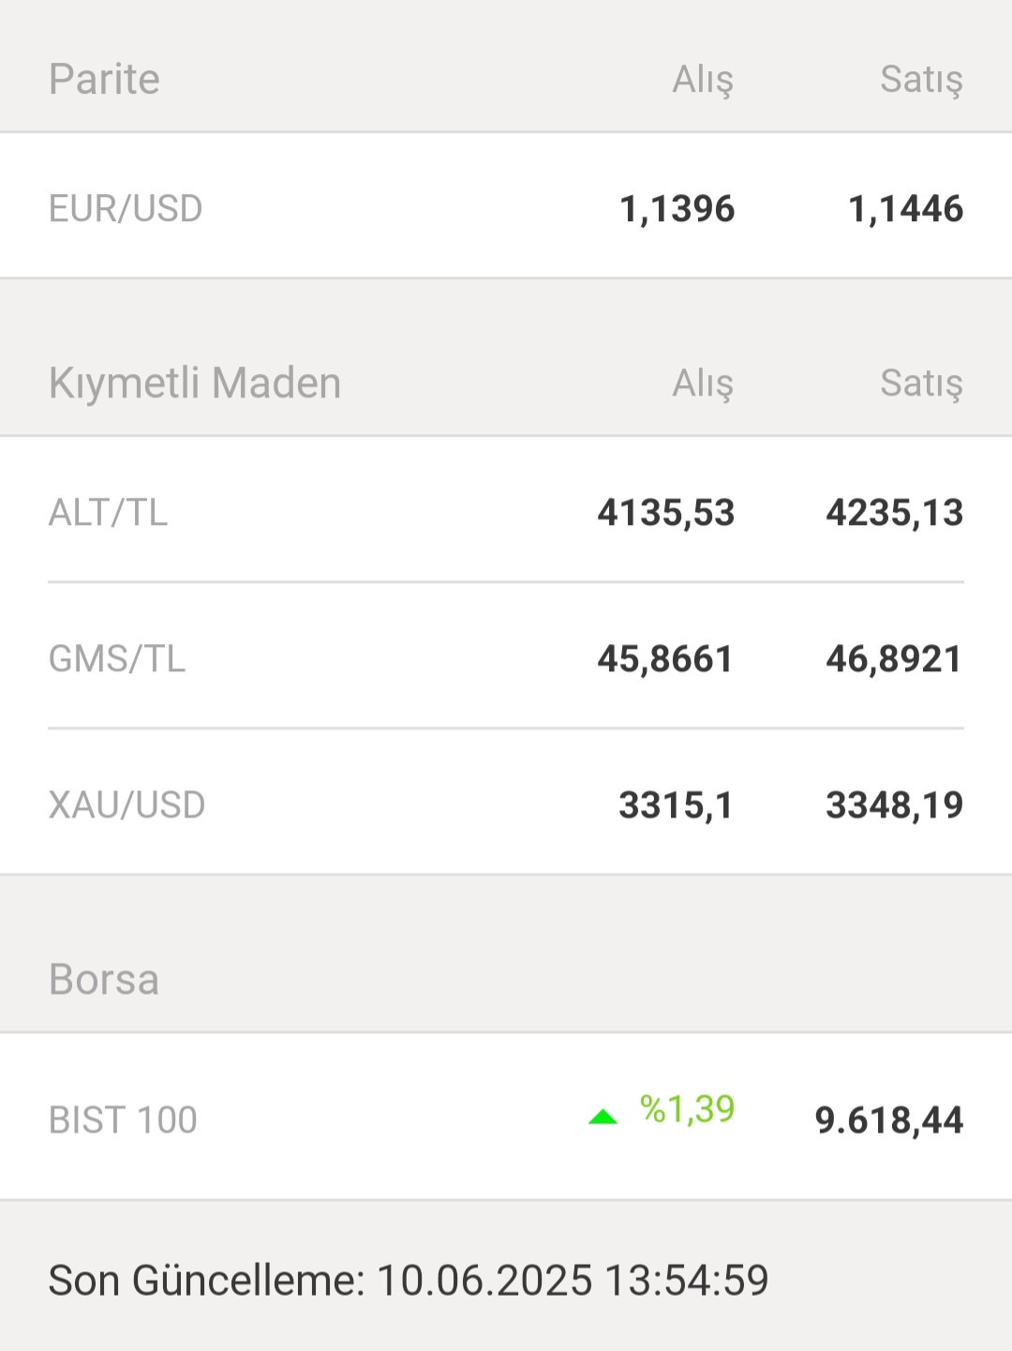Select the GMS/TL silver row
Image resolution: width=1012 pixels, height=1351 pixels.
pyautogui.click(x=506, y=656)
